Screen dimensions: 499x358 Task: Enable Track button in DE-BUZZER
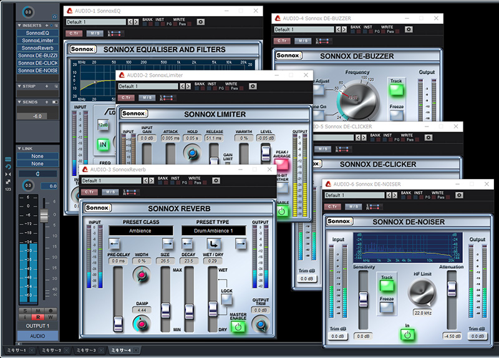click(396, 90)
